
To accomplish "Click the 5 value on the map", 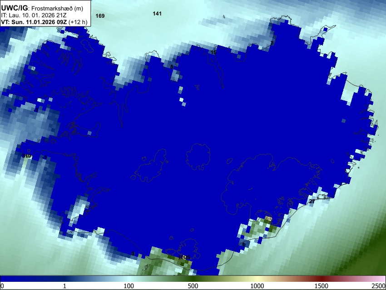I will pyautogui.click(x=172, y=67).
